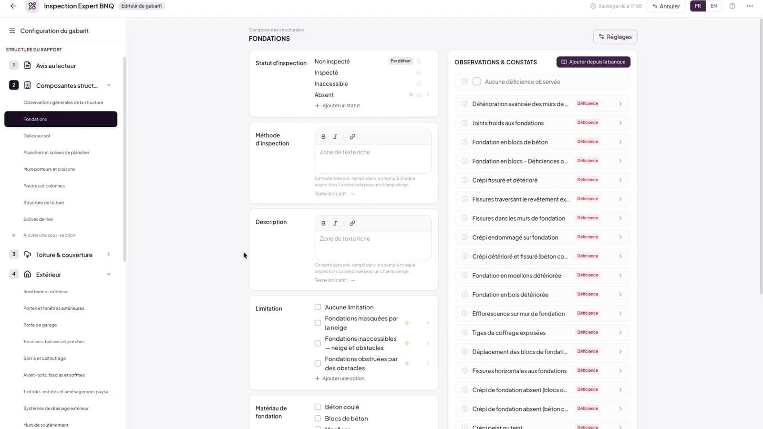
Task: Click into Méthode d'inspection text zone
Action: click(x=373, y=159)
